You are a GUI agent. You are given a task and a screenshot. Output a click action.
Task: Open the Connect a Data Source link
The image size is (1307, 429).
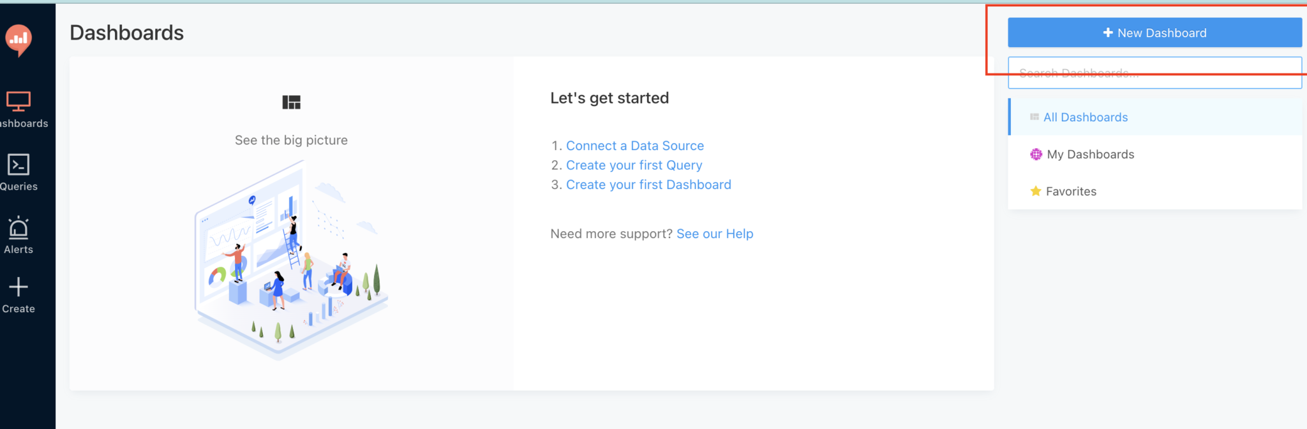(634, 146)
